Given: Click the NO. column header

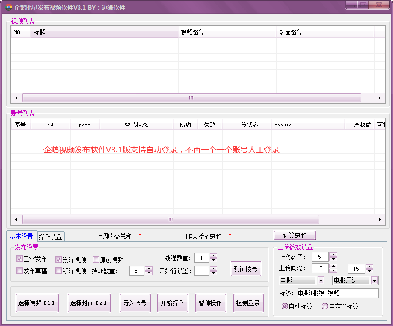Looking at the screenshot, I should (21, 32).
